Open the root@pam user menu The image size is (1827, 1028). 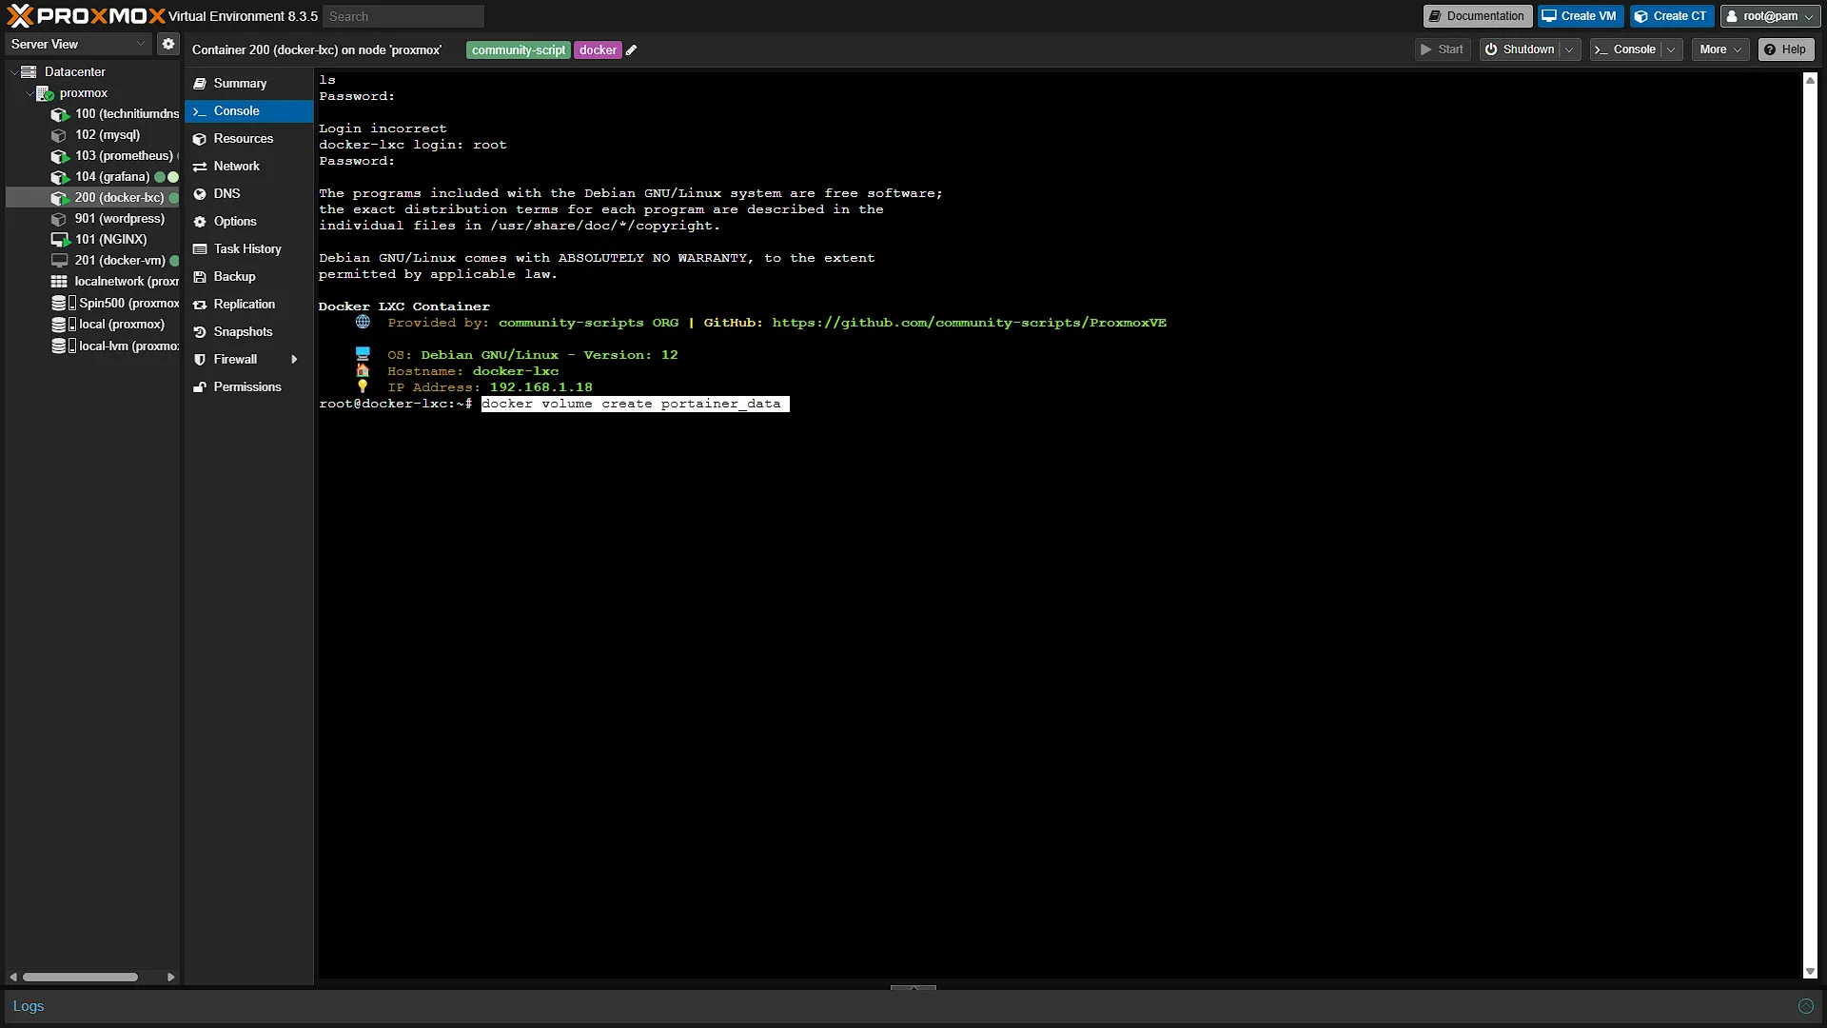(x=1770, y=16)
